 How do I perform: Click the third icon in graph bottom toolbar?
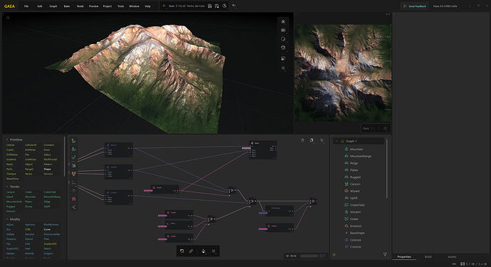point(204,251)
